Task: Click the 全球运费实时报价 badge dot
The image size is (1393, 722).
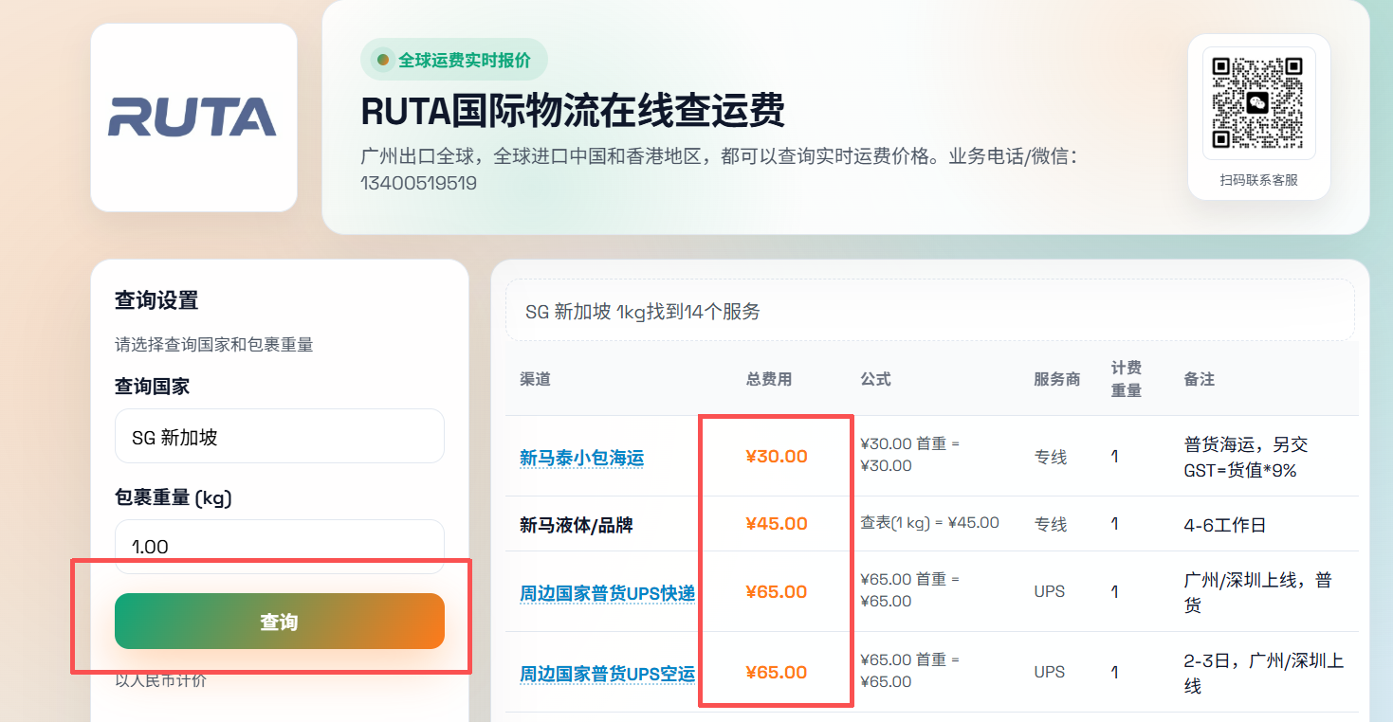Action: point(383,60)
